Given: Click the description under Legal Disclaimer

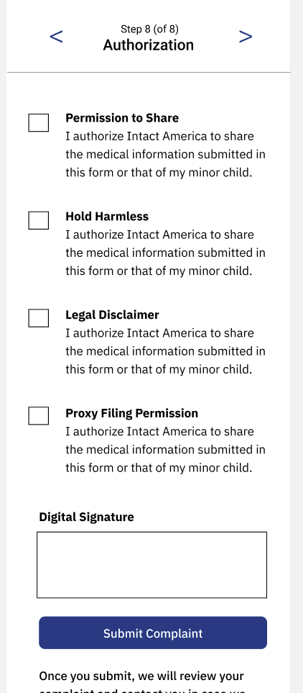Looking at the screenshot, I should (x=165, y=351).
